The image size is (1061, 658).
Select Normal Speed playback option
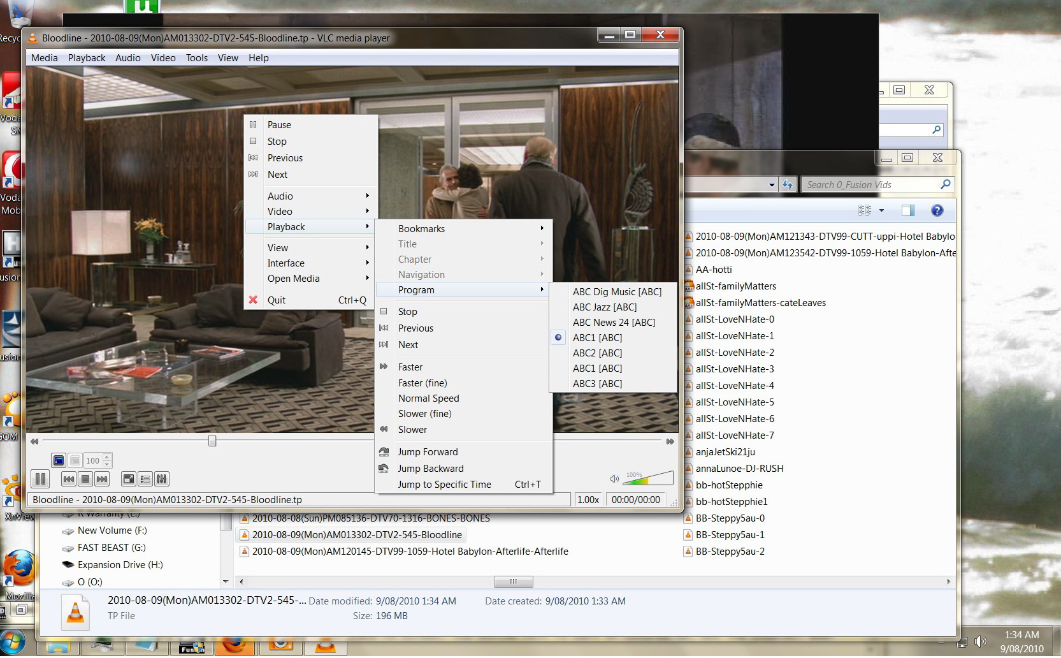pos(428,398)
